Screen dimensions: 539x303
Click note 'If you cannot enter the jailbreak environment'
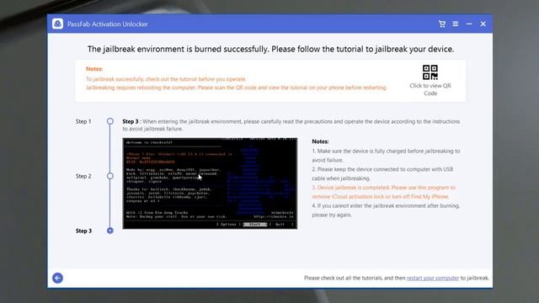coord(386,210)
